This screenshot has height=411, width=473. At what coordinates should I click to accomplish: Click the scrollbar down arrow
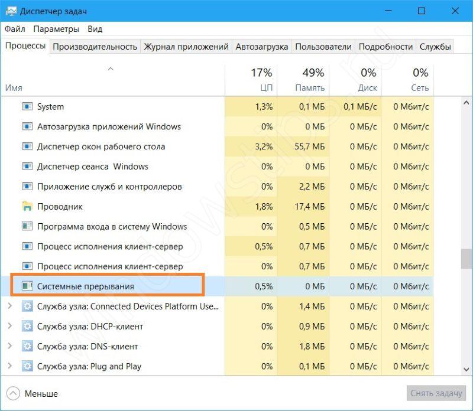point(466,369)
